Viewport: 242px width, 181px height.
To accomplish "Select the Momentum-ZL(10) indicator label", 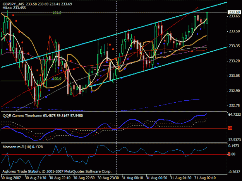I will [x=23, y=147].
